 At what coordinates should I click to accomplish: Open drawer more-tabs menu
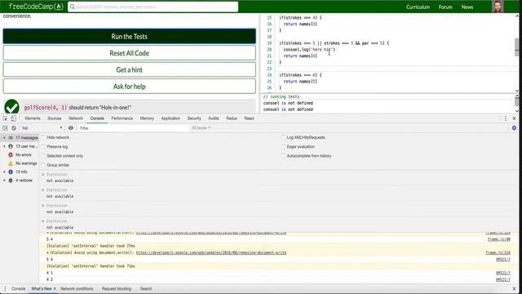pyautogui.click(x=5, y=288)
